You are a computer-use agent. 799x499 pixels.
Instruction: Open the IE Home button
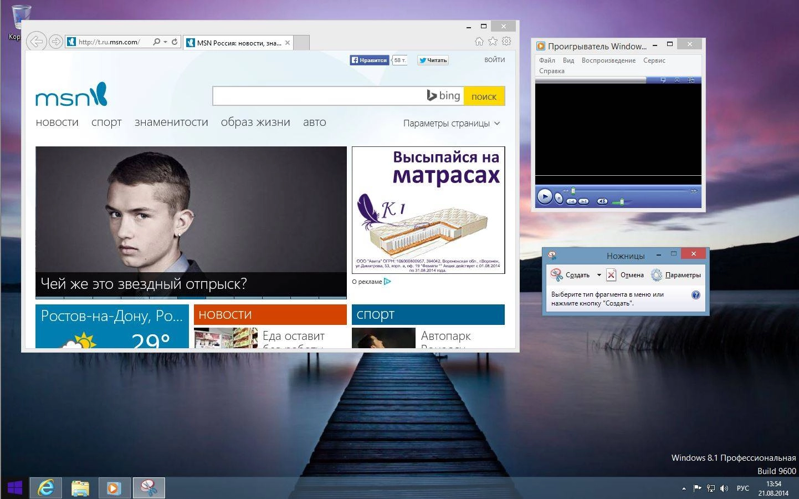coord(479,41)
